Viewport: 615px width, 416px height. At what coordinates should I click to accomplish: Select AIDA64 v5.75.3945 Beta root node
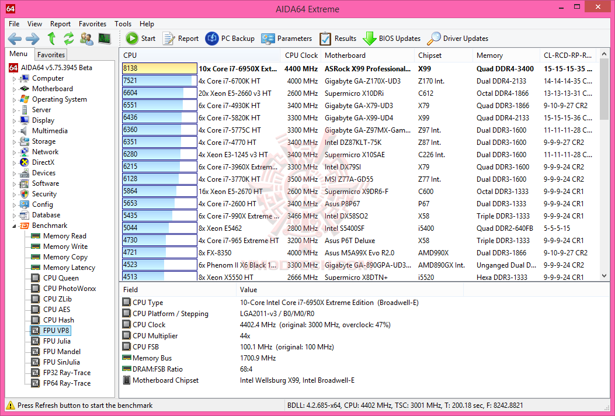pos(57,68)
